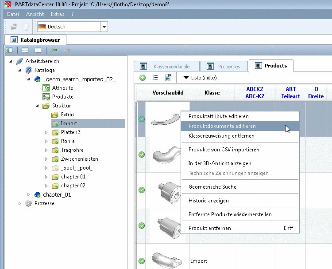Click the second product thumbnail

166,154
